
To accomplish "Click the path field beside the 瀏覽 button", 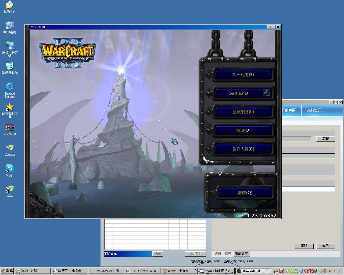I will tap(296, 139).
